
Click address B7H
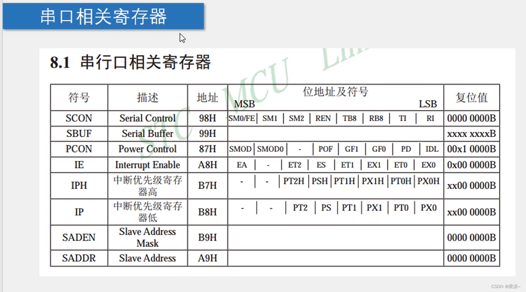point(207,185)
